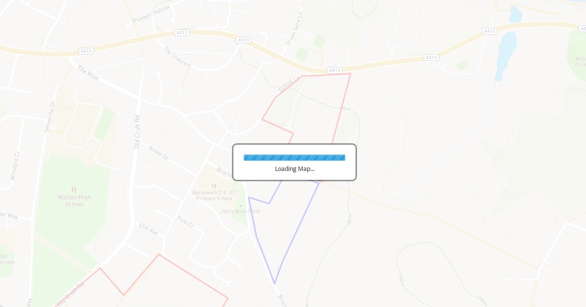The image size is (586, 307).
Task: Select the Elm Ave street label
Action: 148,229
